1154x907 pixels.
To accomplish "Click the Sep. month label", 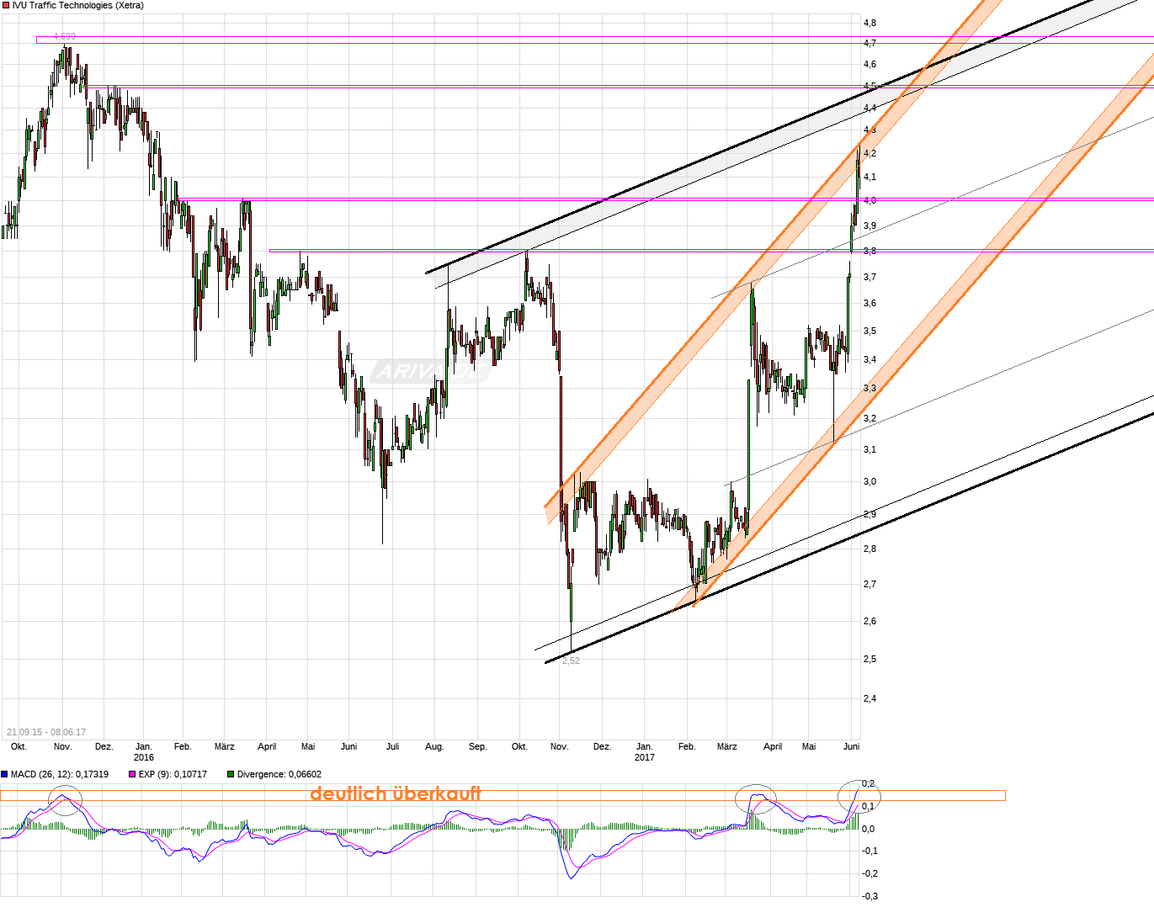I will 477,746.
